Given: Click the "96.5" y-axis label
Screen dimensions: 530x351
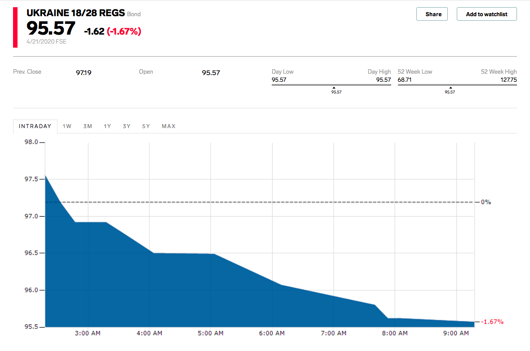Looking at the screenshot, I should (x=31, y=253).
